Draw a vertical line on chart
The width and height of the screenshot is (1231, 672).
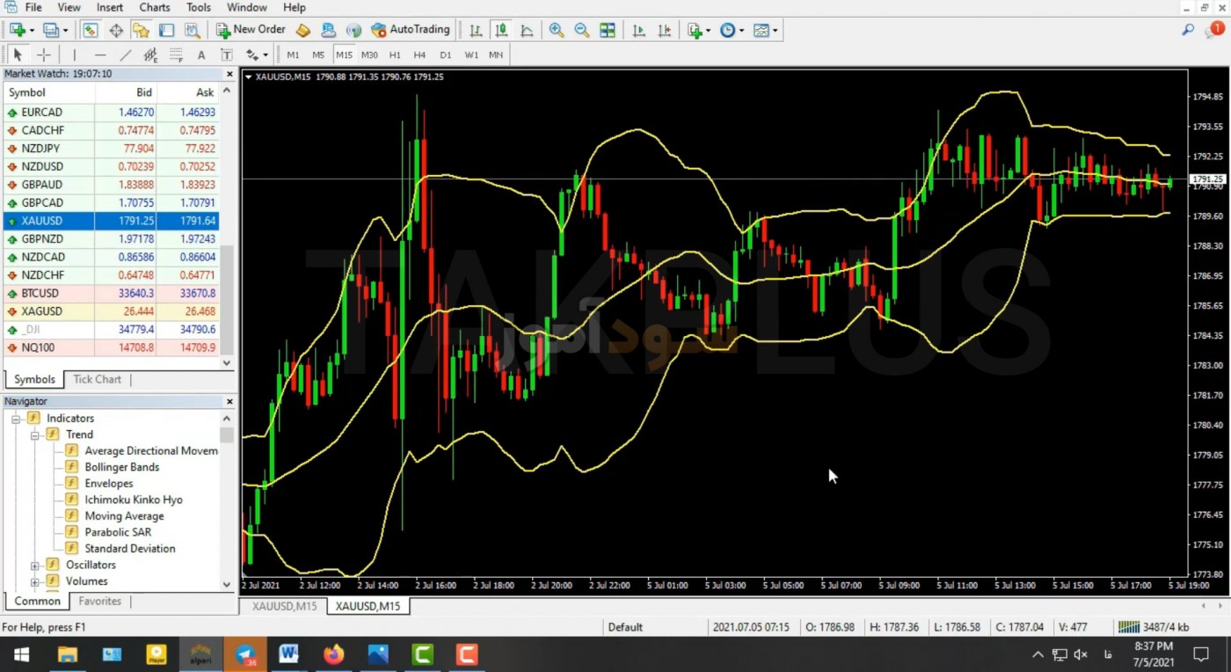point(75,55)
